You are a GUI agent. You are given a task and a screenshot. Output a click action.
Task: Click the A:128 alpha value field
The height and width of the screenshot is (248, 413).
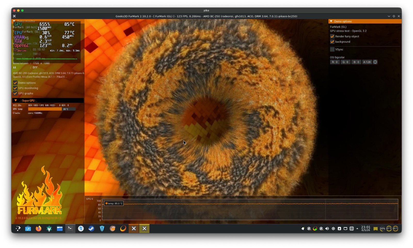pos(367,62)
